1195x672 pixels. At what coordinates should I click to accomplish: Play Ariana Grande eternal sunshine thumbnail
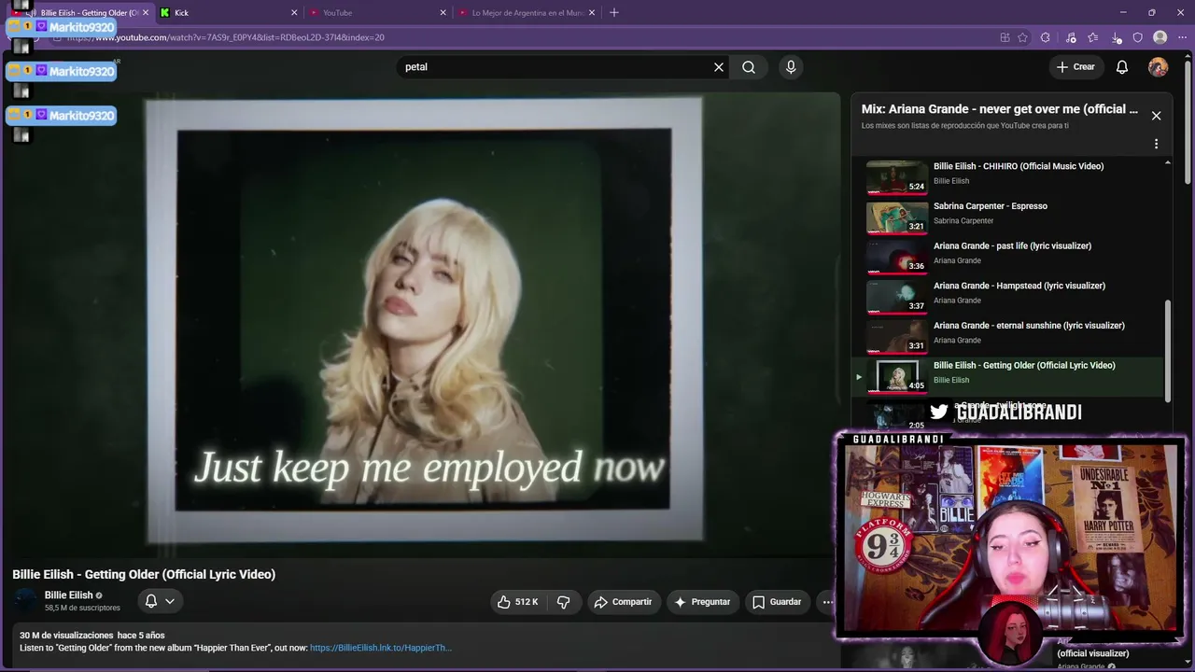[897, 336]
